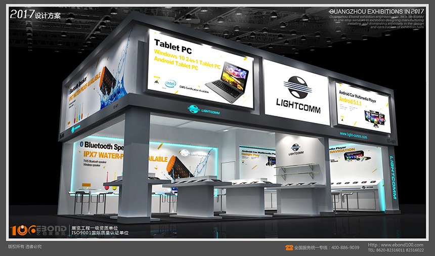Click the large black 'LIGHTCOMM' wordmark
This screenshot has width=435, height=256.
point(298,106)
